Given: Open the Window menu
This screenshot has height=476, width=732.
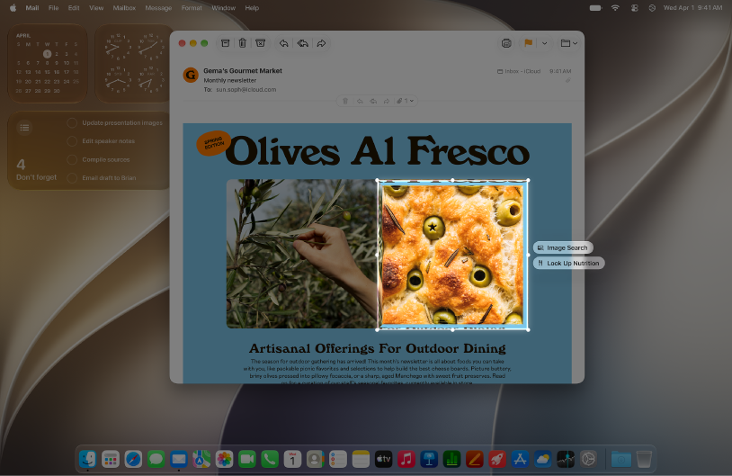Looking at the screenshot, I should point(224,8).
